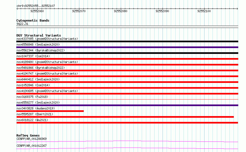Click the thin red line of nsv3169375

coord(127,99)
